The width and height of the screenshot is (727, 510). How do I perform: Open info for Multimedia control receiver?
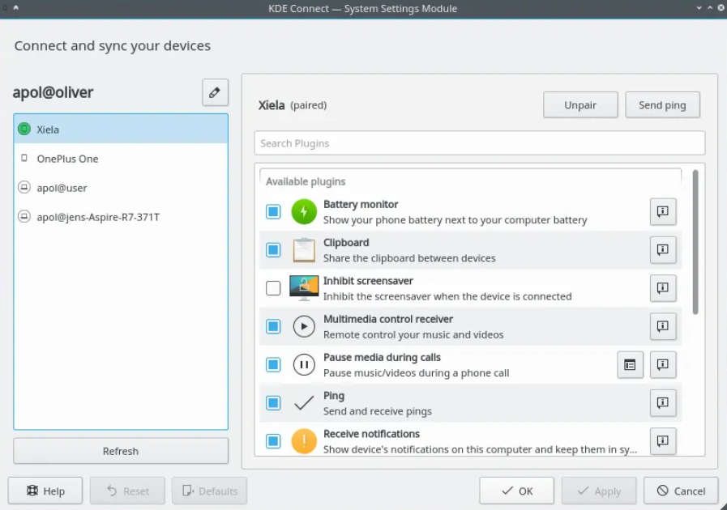[x=662, y=326]
